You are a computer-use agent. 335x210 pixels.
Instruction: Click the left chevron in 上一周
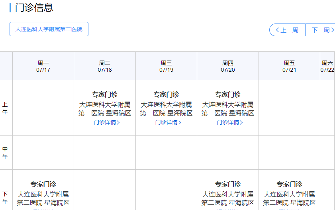click(x=278, y=30)
